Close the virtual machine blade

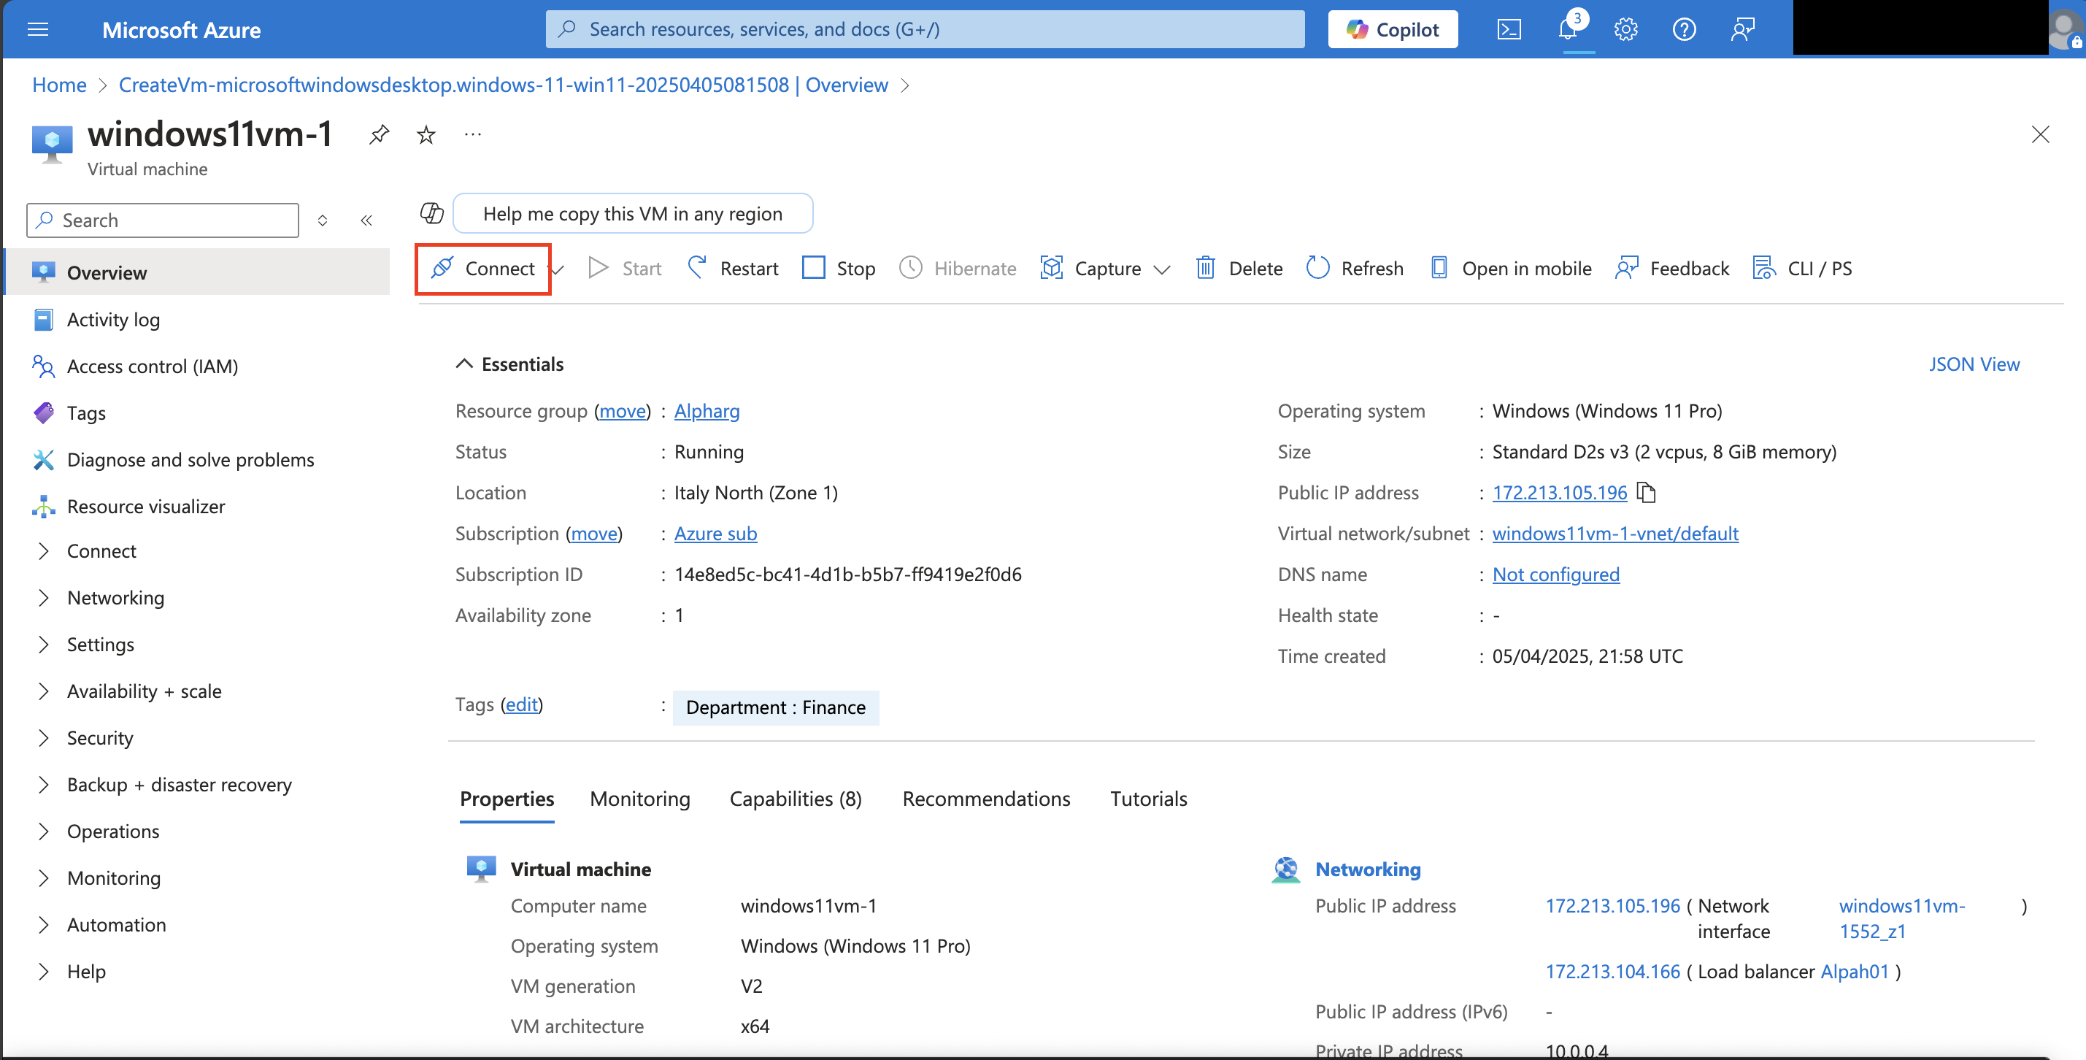2040,134
